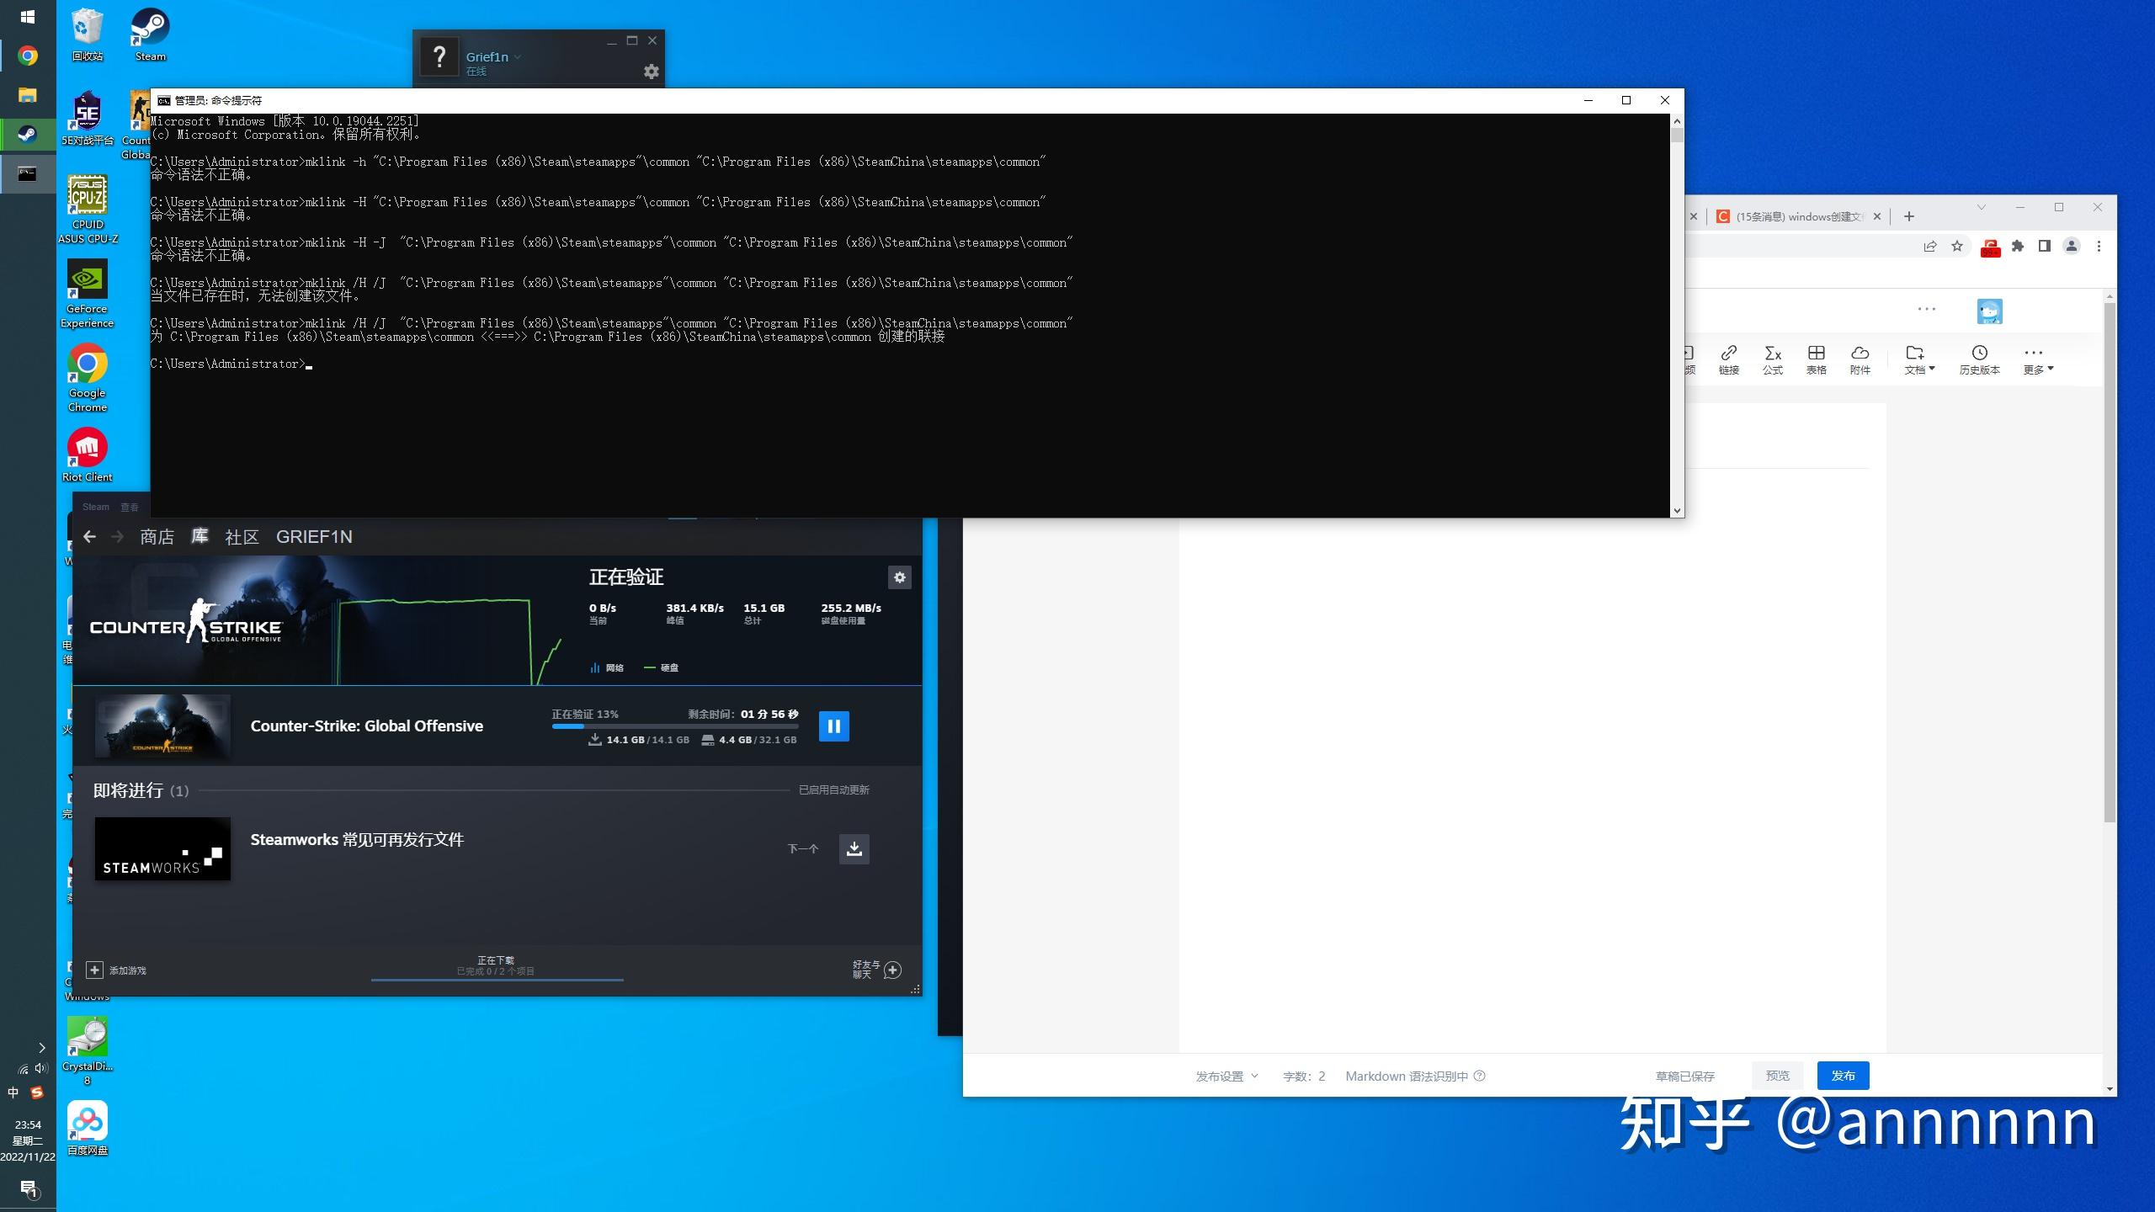Click the verification progress bar

[674, 726]
